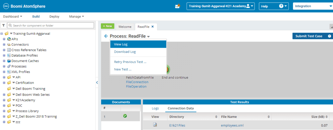Click the search for component or folder field
This screenshot has height=130, width=333.
(50, 25)
